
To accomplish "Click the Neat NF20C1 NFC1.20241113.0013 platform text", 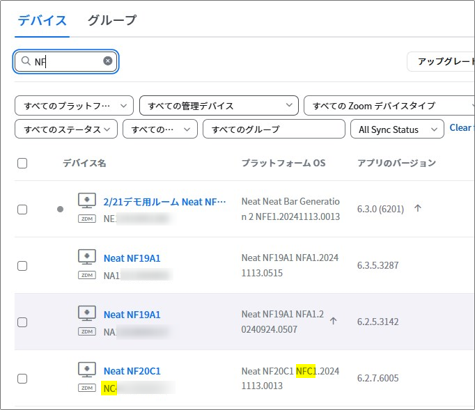I will (290, 378).
